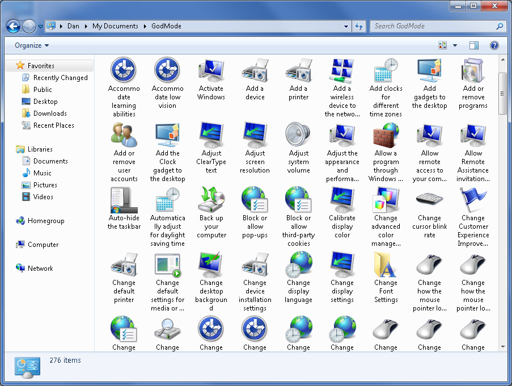Click in the Search GodMode field
Screen dimensions: 512x386
click(x=434, y=26)
